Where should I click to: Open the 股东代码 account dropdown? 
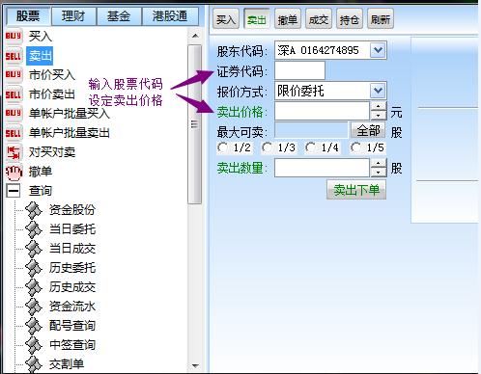click(378, 50)
